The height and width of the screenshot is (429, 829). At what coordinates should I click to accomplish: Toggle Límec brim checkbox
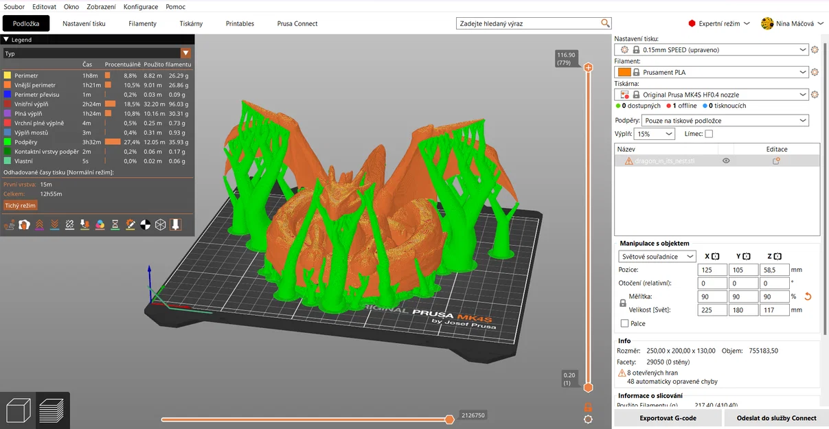709,134
